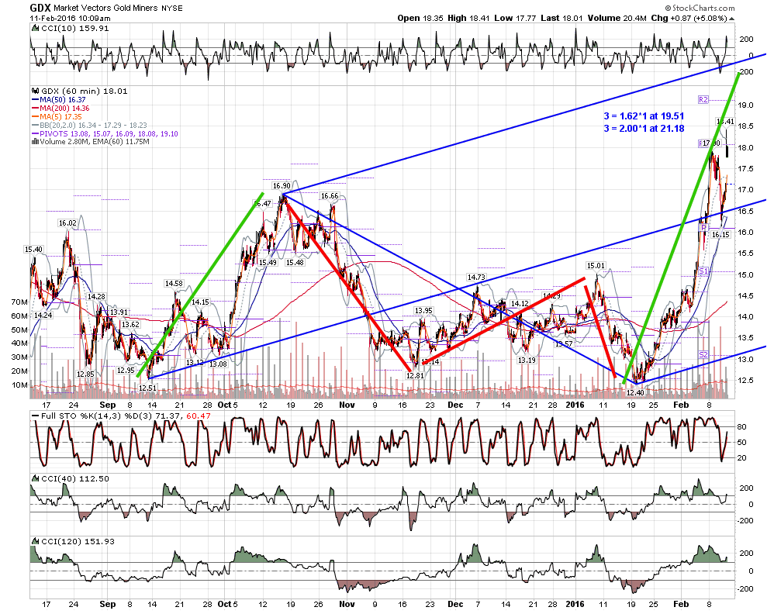Click the 12.51 price low label
774x614 pixels.
click(147, 388)
